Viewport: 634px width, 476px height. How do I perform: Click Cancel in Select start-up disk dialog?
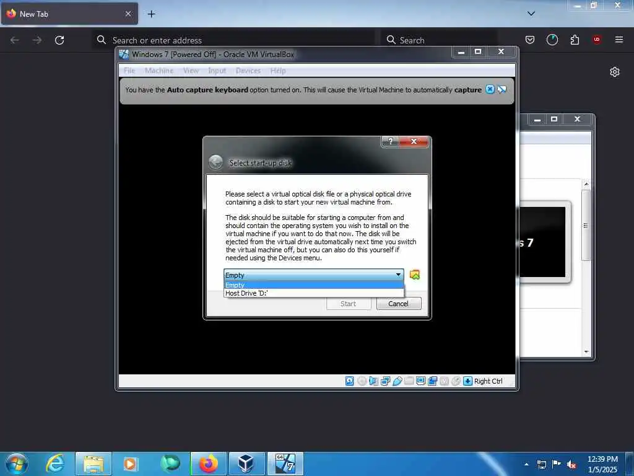(x=399, y=304)
